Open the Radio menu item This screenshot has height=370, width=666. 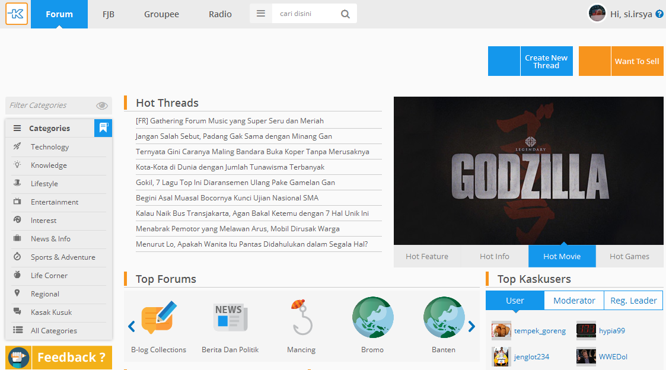point(220,14)
